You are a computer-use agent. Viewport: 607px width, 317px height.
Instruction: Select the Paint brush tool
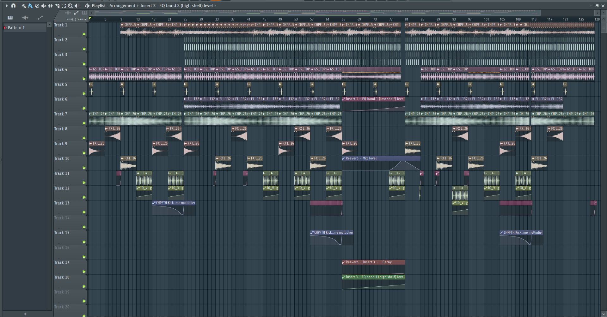tap(30, 6)
